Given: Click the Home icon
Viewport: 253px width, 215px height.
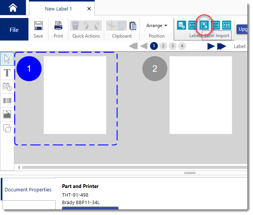Looking at the screenshot, I should tap(13, 8).
